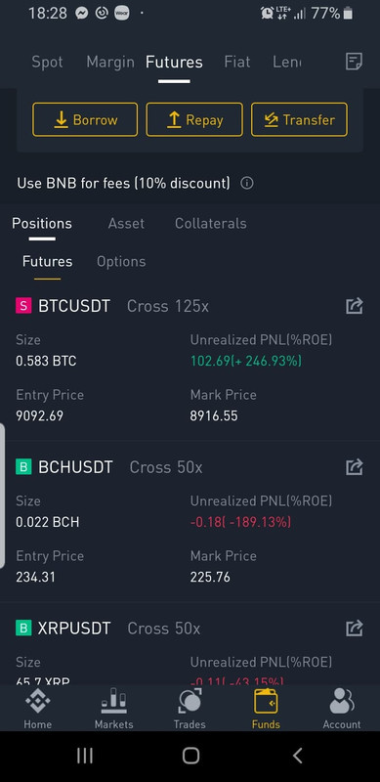Switch to Options positions
Viewport: 380px width, 782px height.
tap(121, 261)
